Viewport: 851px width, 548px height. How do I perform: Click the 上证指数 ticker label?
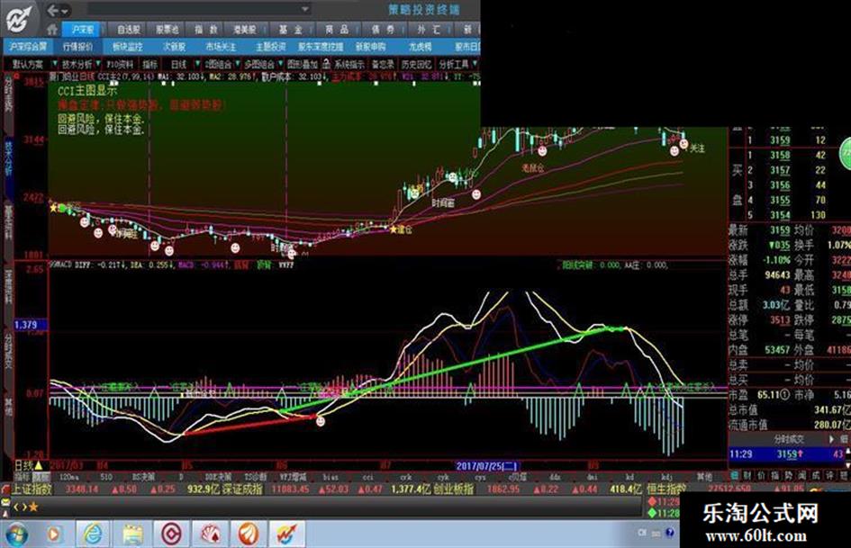pos(32,489)
